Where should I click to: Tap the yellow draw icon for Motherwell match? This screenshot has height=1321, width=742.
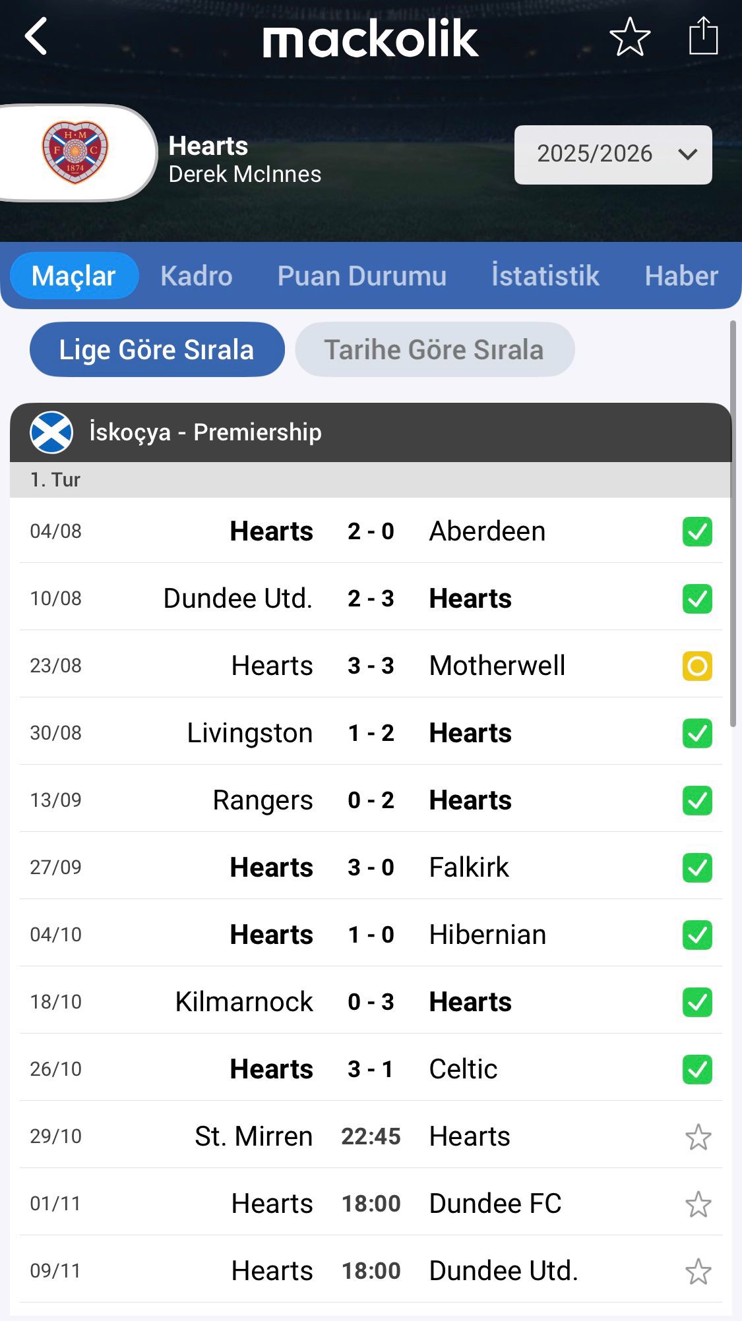697,666
